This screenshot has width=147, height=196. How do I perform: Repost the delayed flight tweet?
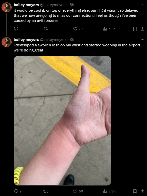46,29
